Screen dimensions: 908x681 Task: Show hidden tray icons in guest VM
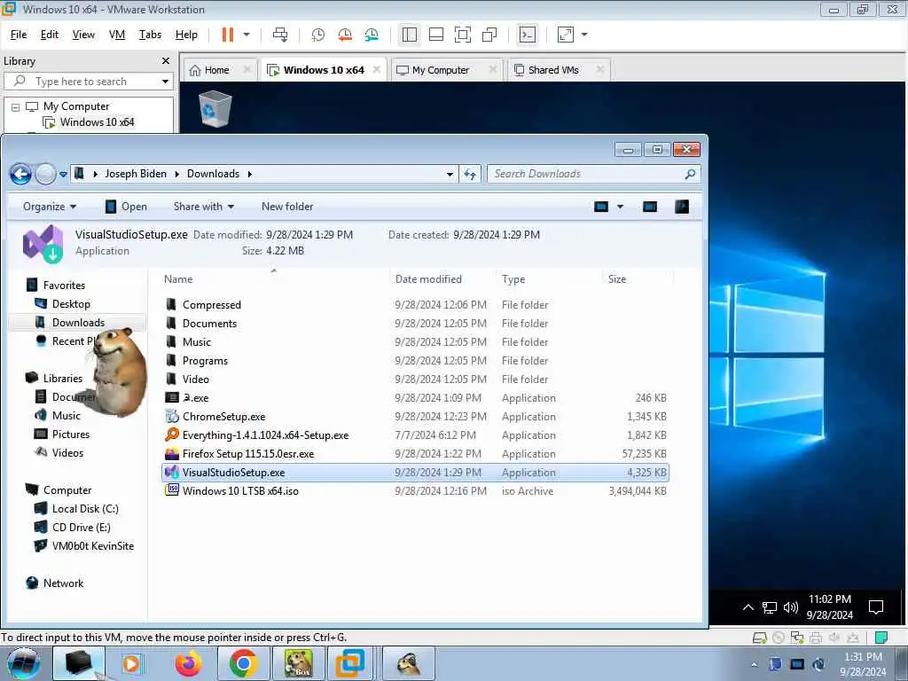(x=748, y=607)
